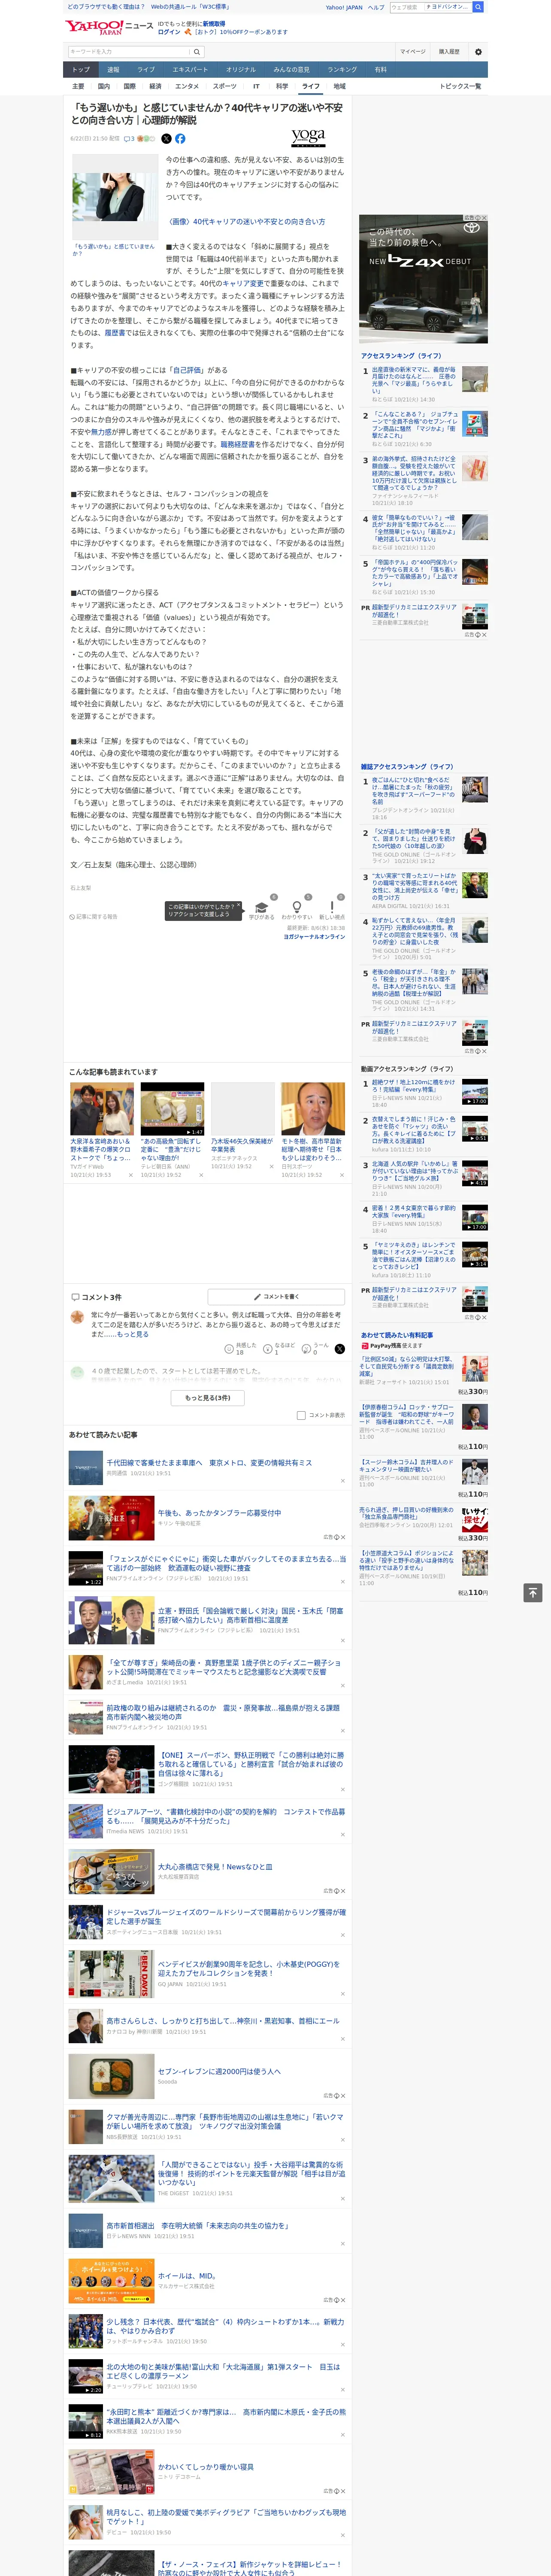Open セブン-イレブンに週2000円は使う人へ ad
This screenshot has width=551, height=2576.
pos(219,2071)
